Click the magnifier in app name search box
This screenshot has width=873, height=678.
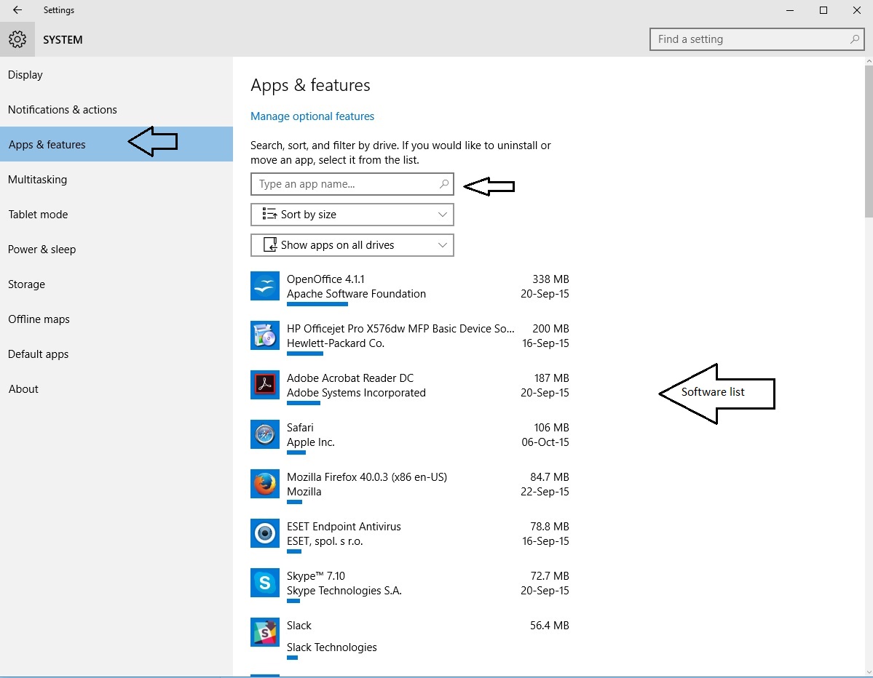tap(443, 184)
